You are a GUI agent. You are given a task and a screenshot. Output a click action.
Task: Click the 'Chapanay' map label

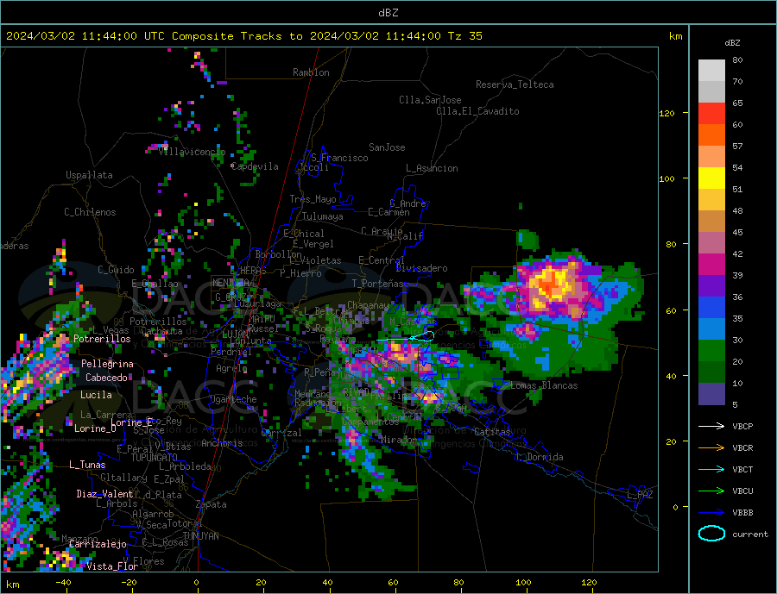(x=368, y=305)
